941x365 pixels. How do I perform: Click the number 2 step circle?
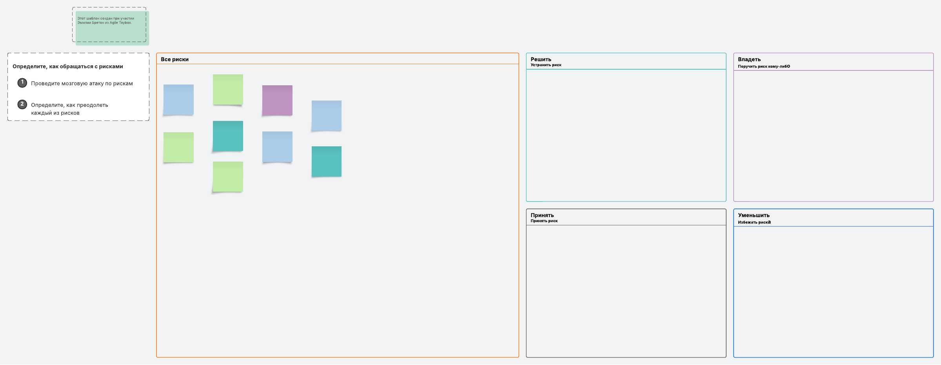22,104
